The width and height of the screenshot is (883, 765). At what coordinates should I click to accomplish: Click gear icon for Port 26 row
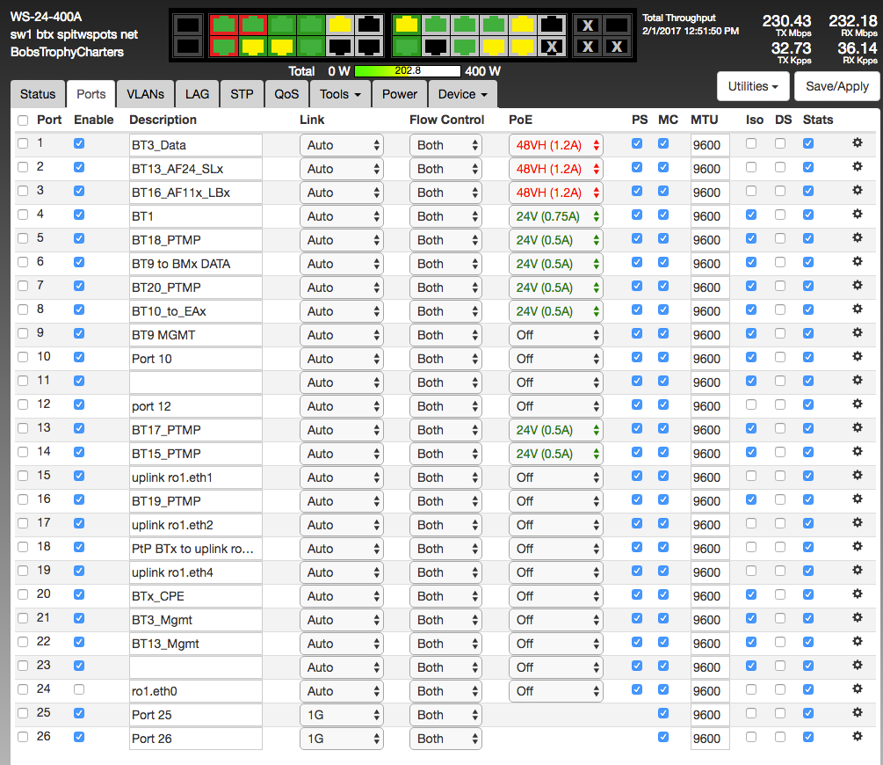pos(858,737)
